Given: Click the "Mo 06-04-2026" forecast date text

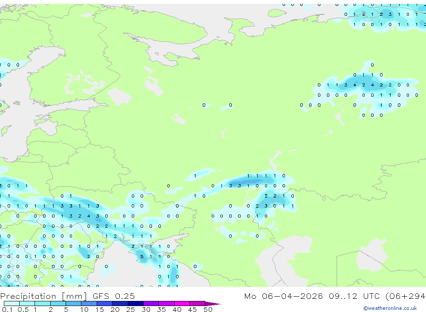Looking at the screenshot, I should pos(284,296).
